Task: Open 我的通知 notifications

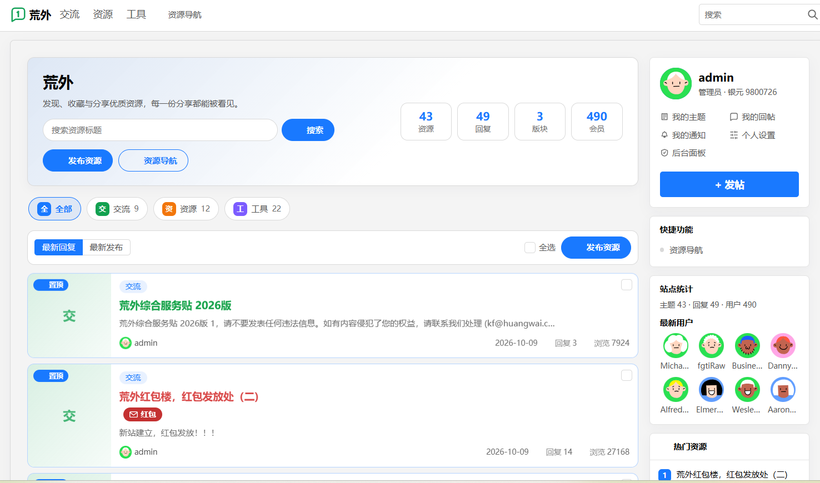Action: (x=683, y=135)
